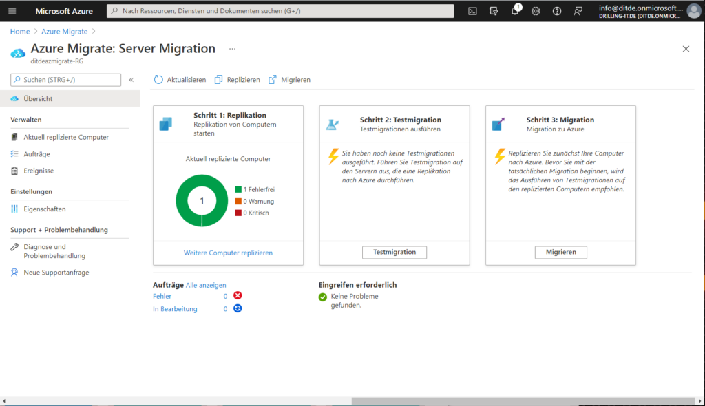
Task: Open the In Bearbeitung jobs link
Action: pos(175,309)
